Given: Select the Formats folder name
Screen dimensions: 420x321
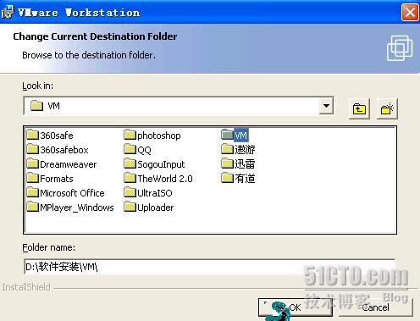Looking at the screenshot, I should [x=57, y=179].
